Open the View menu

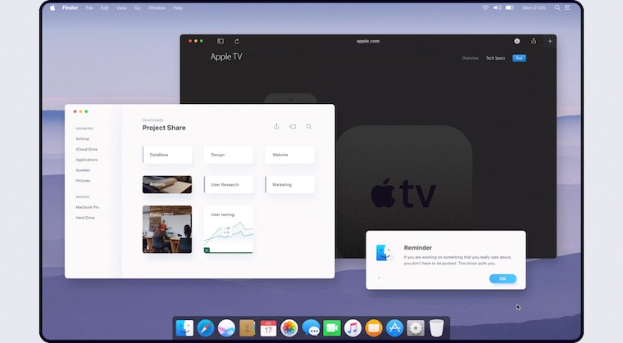pyautogui.click(x=121, y=7)
